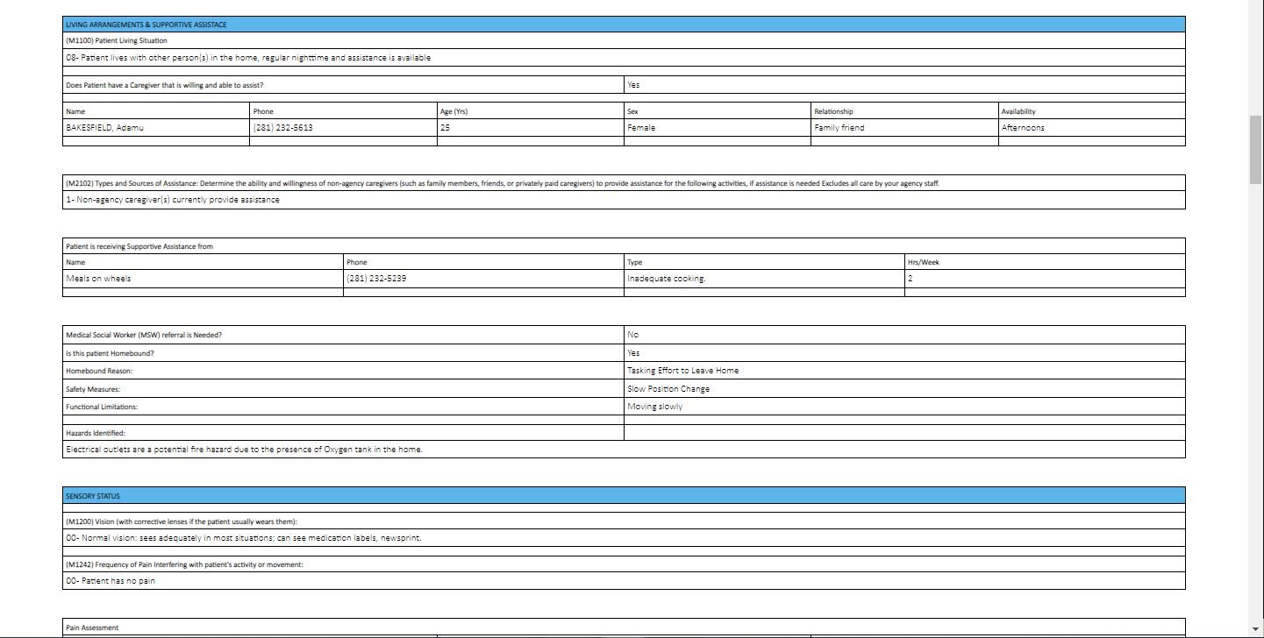Select the electrical outlets hazard description

click(x=244, y=450)
